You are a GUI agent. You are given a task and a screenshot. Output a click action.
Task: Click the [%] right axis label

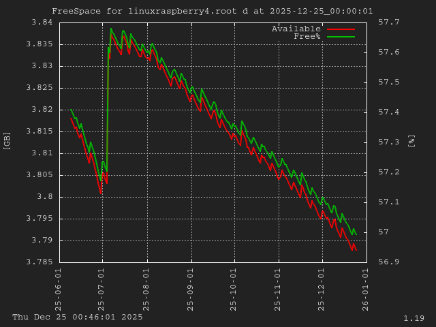[x=411, y=140]
